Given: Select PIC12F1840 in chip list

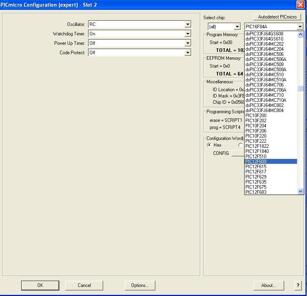Looking at the screenshot, I should 271,151.
